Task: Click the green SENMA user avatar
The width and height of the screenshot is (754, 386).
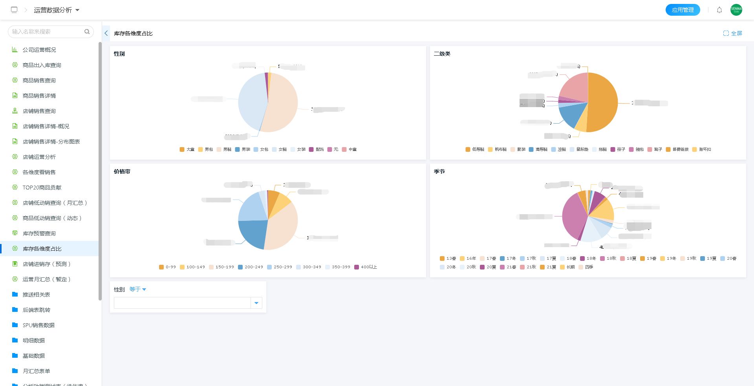Action: tap(736, 10)
